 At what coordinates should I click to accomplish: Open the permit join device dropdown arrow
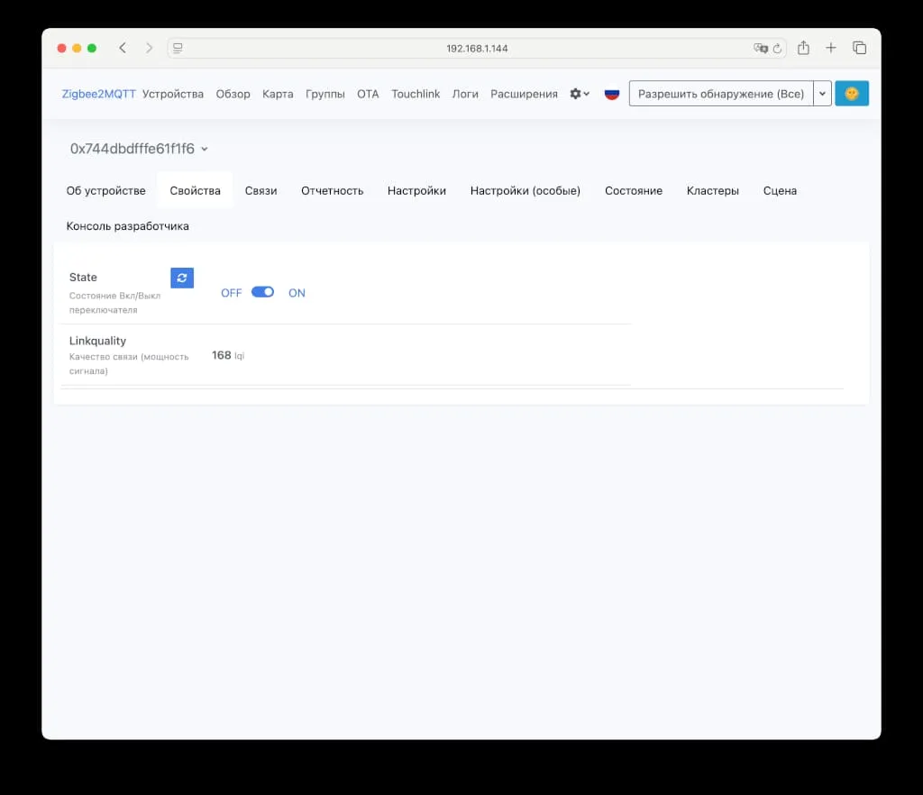(822, 94)
